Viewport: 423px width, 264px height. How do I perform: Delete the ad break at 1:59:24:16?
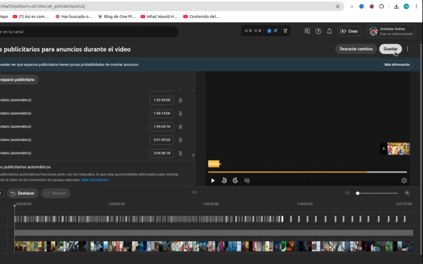click(181, 127)
